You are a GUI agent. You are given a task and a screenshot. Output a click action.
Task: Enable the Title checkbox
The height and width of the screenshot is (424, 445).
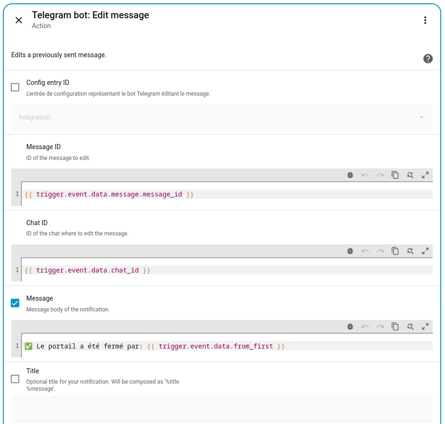click(15, 379)
